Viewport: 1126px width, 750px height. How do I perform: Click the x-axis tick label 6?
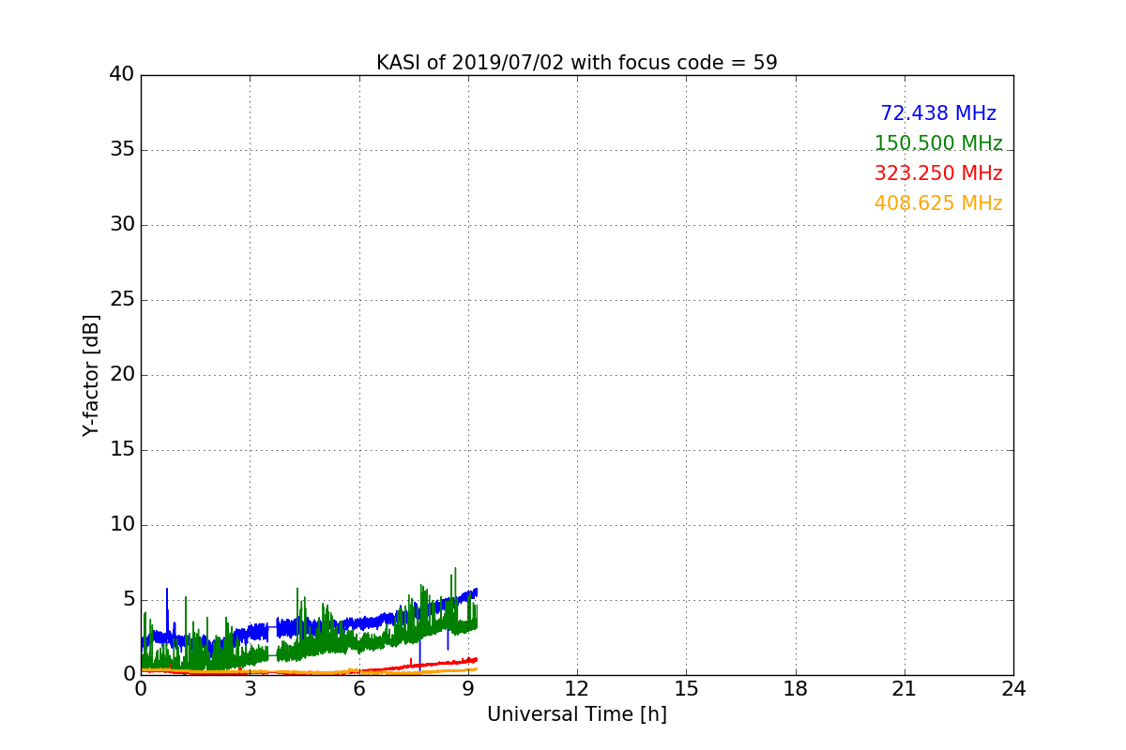click(x=359, y=689)
